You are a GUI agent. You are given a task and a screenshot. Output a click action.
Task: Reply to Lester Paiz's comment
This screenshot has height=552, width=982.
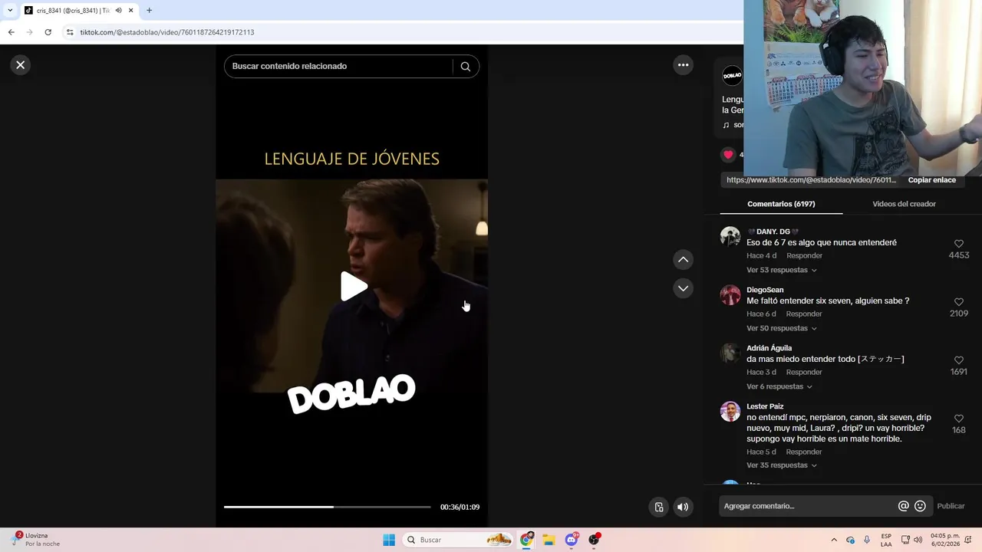[804, 452]
